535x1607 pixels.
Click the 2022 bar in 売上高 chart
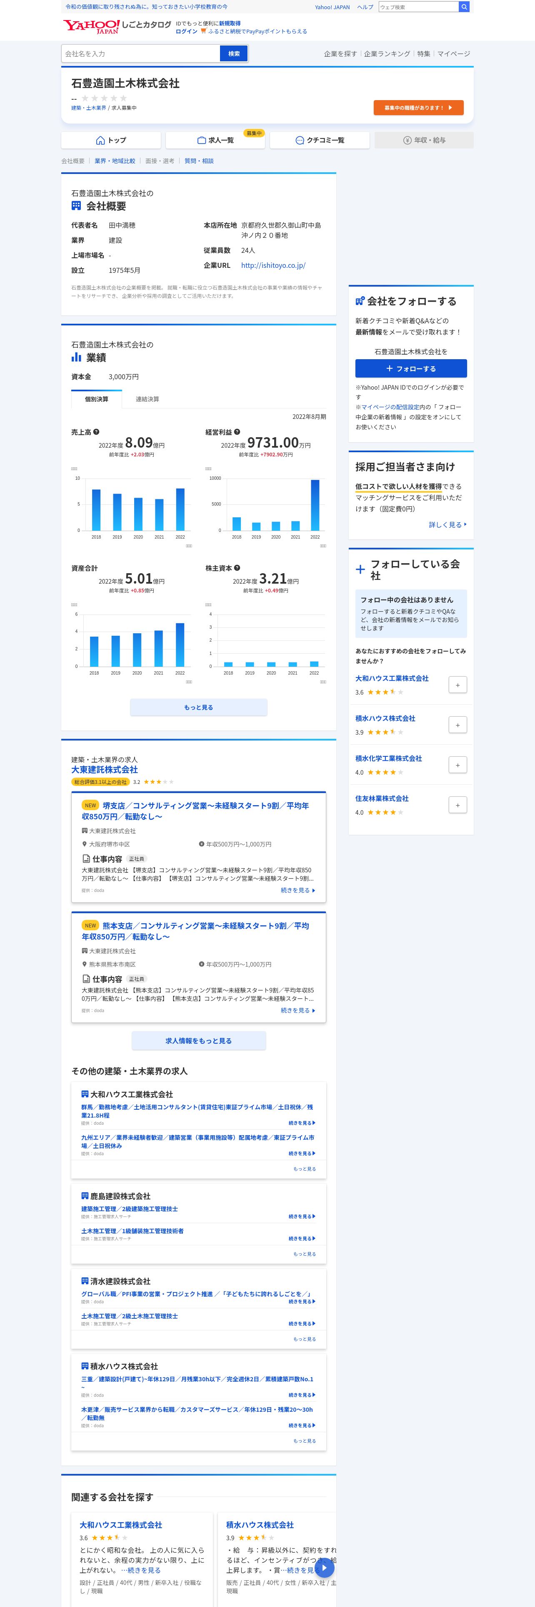click(x=180, y=509)
